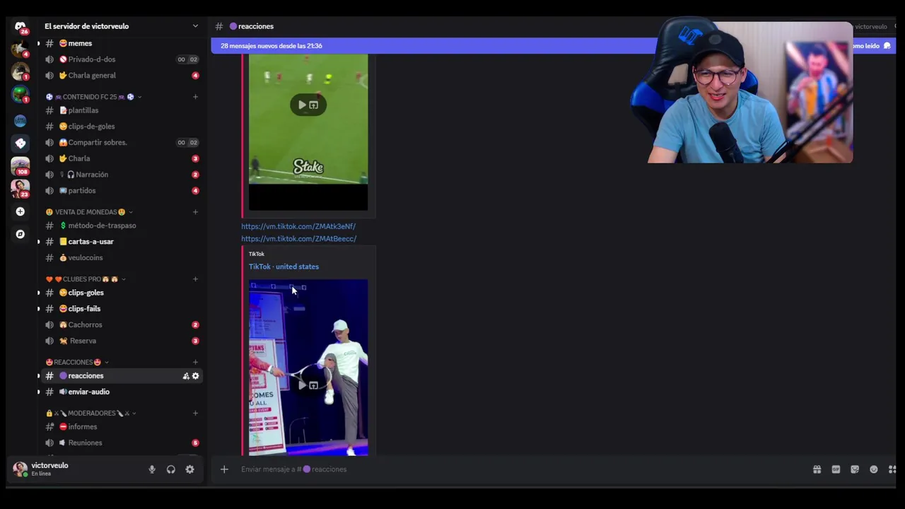Open the clips-de-goles channel
The height and width of the screenshot is (509, 905).
click(122, 127)
